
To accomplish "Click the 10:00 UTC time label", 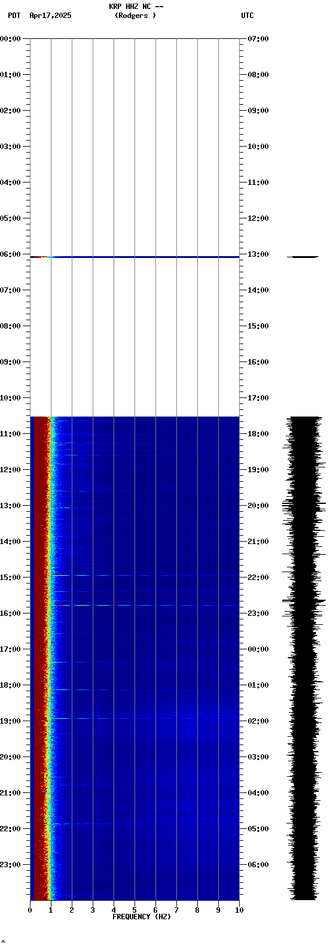I will [x=258, y=147].
